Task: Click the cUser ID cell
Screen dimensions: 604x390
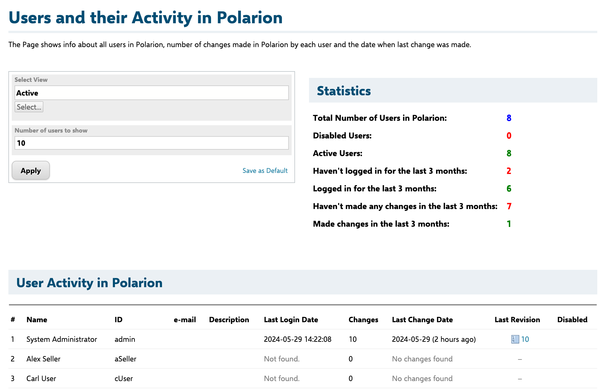Action: 124,379
